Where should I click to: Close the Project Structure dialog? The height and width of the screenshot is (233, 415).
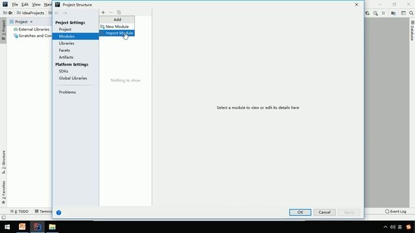[x=357, y=5]
